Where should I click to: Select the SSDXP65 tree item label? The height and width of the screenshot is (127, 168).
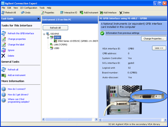click(x=55, y=34)
